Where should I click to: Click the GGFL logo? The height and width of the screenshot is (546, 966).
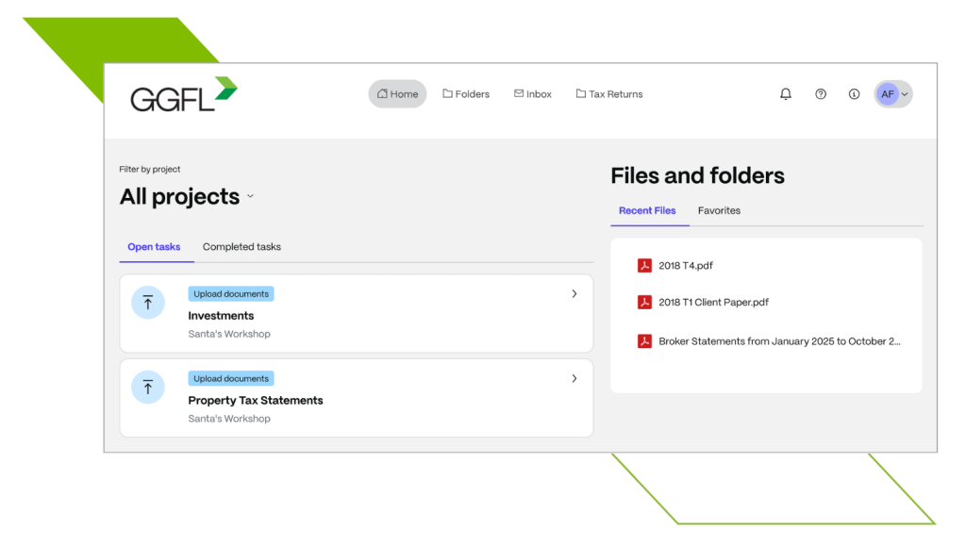pos(183,94)
